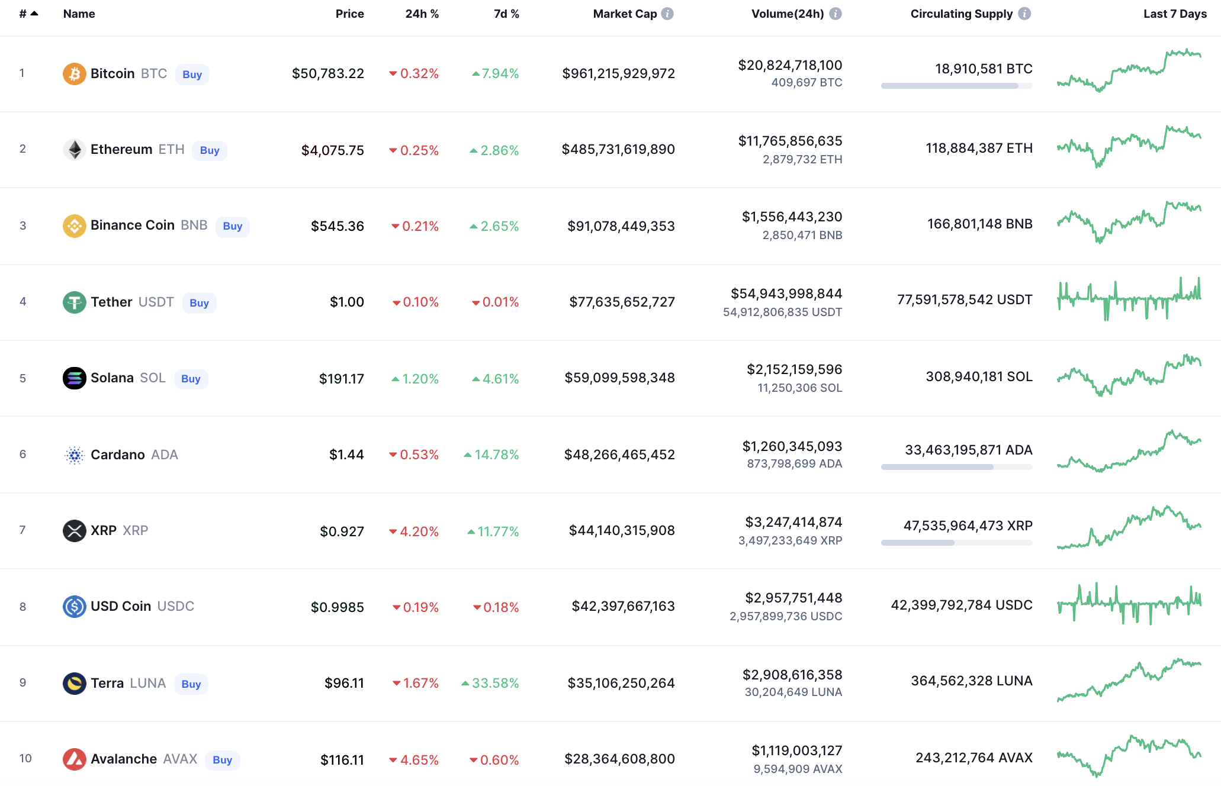Click the XRP black logo icon

tap(74, 530)
